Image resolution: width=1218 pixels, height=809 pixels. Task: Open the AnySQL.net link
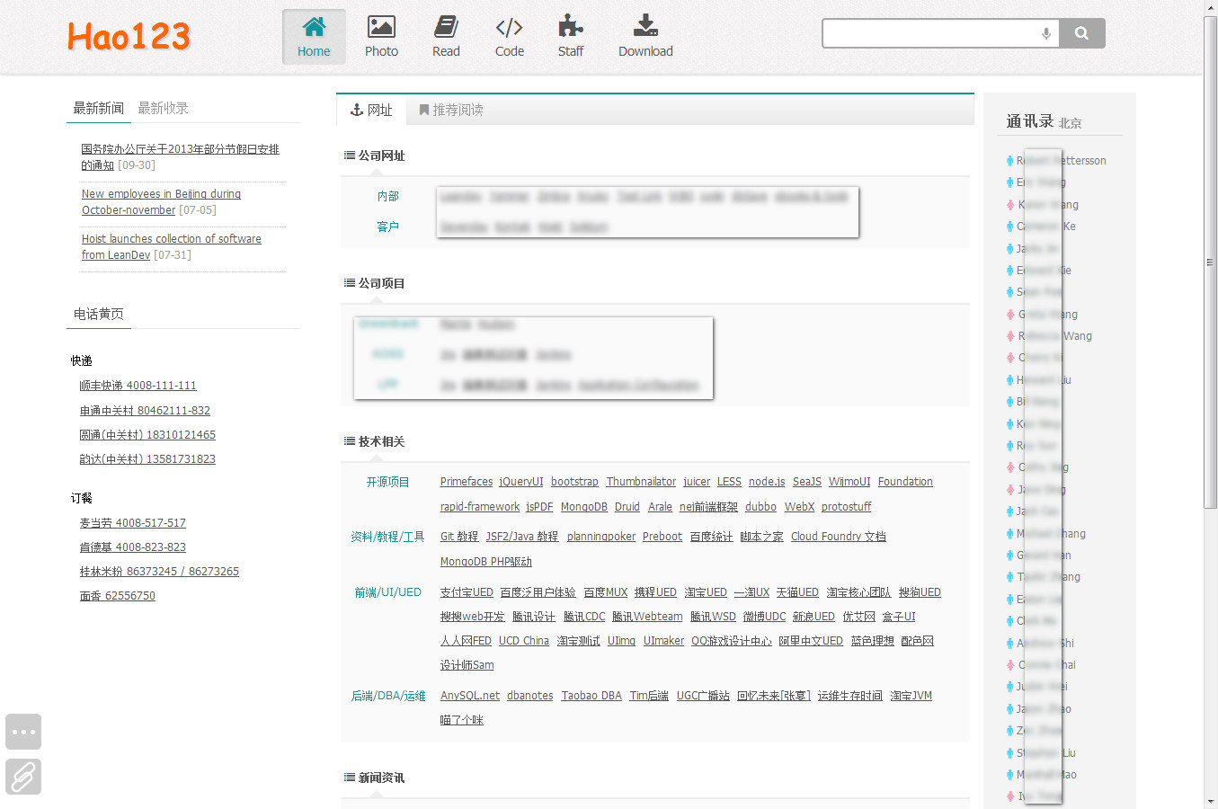click(x=470, y=696)
